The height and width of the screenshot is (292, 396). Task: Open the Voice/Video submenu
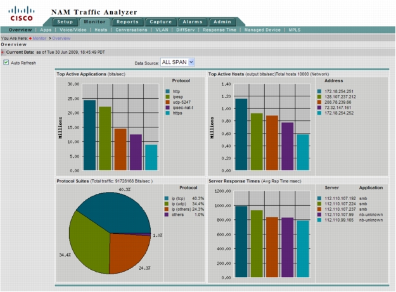click(x=73, y=30)
